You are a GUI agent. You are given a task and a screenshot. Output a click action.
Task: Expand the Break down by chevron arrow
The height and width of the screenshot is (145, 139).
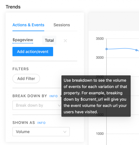pos(59,105)
